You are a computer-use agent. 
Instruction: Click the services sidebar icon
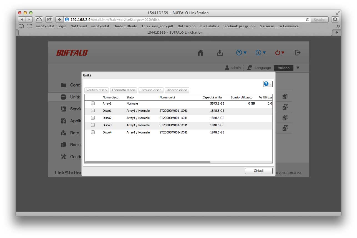click(x=63, y=109)
